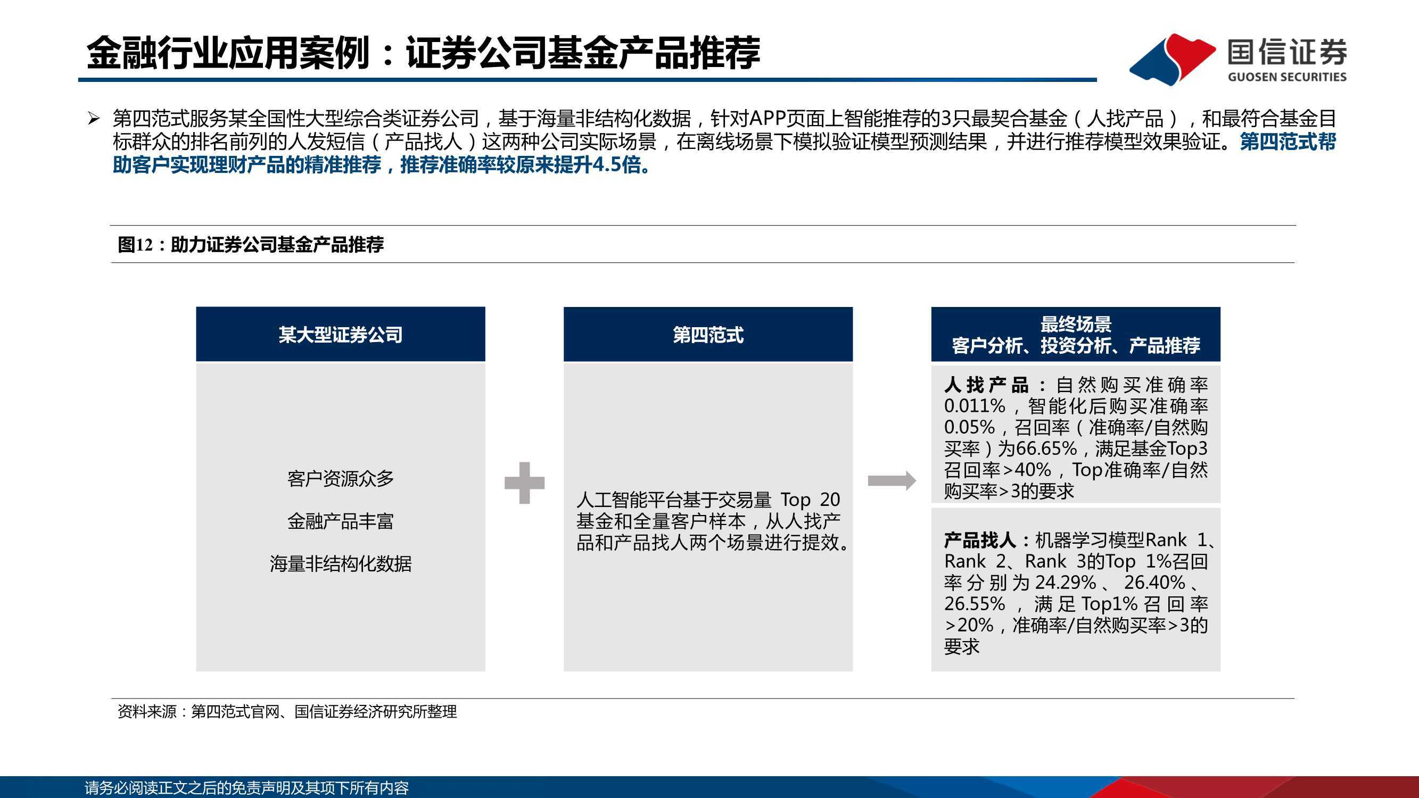The image size is (1419, 798).
Task: Click the header 第四范式
Action: pyautogui.click(x=708, y=334)
